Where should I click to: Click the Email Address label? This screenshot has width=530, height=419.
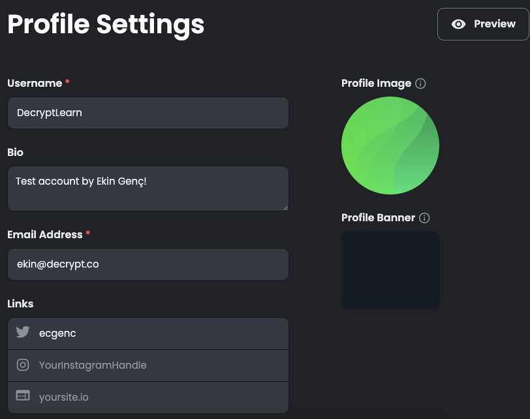(45, 234)
